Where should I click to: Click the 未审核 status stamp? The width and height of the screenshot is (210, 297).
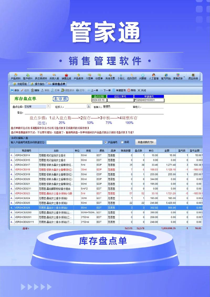click(x=60, y=99)
